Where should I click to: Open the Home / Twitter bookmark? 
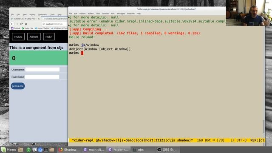[x=42, y=28]
